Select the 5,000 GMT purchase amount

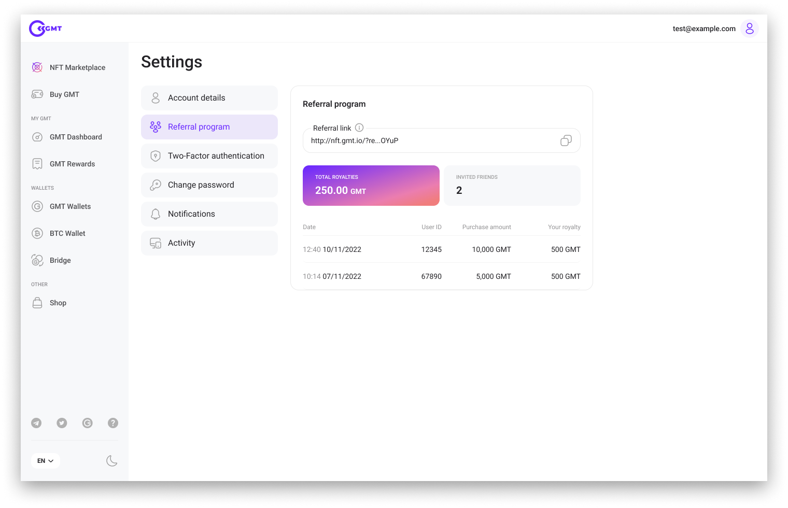(x=494, y=276)
